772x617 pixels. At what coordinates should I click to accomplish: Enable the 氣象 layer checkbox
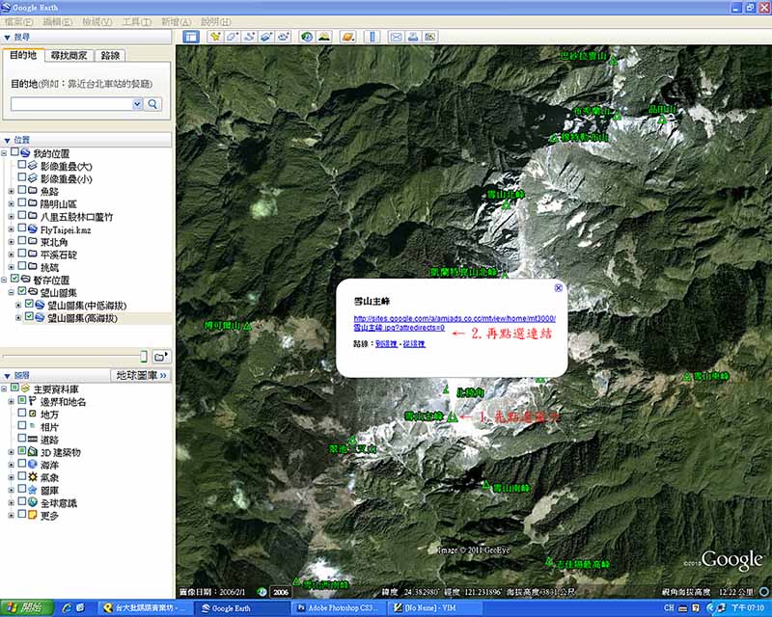22,476
